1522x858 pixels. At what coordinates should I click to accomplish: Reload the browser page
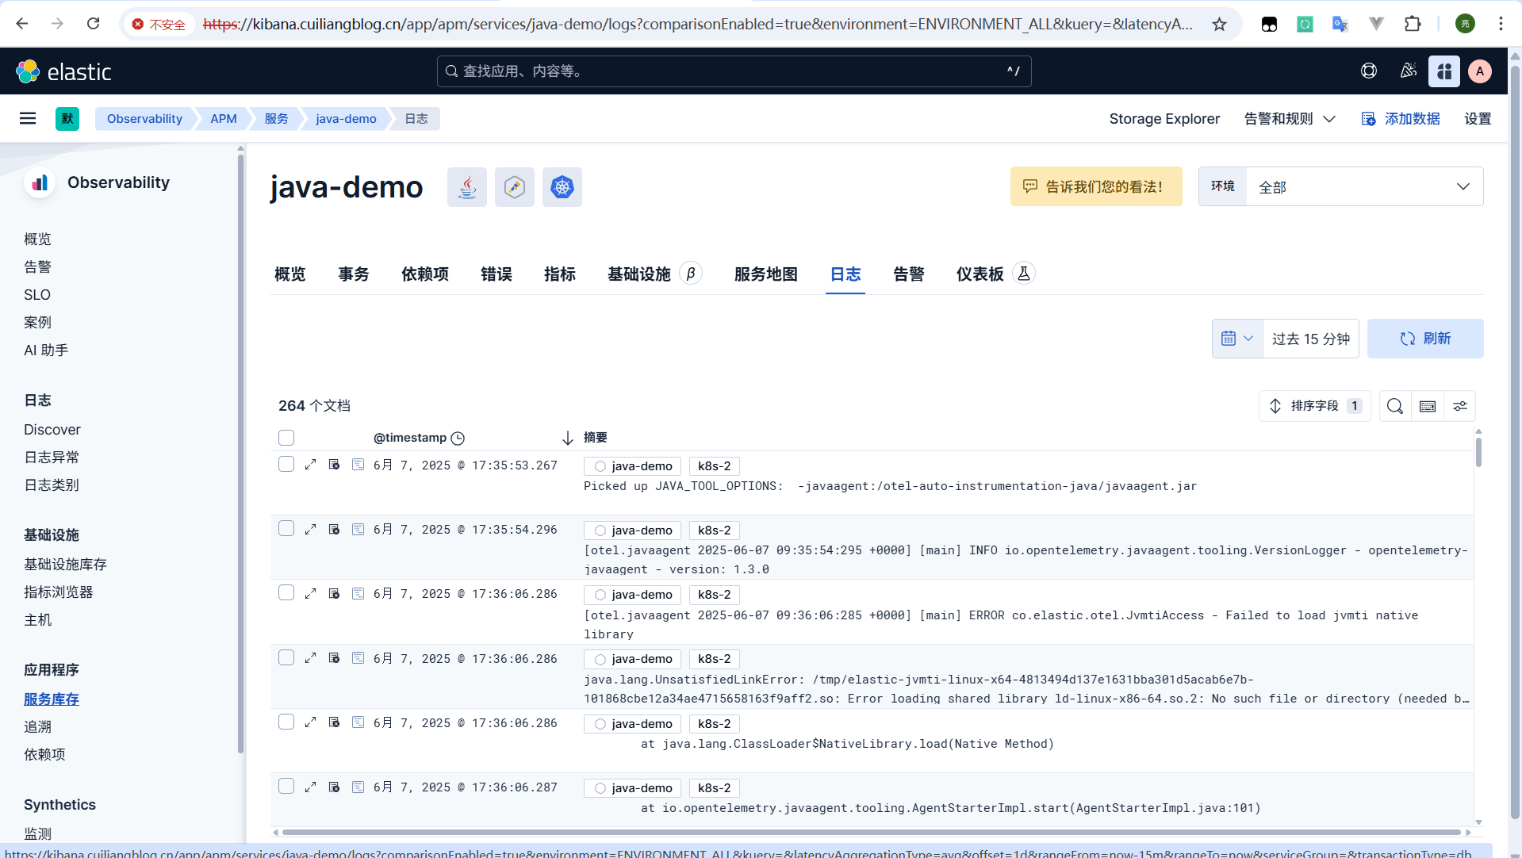(x=94, y=24)
